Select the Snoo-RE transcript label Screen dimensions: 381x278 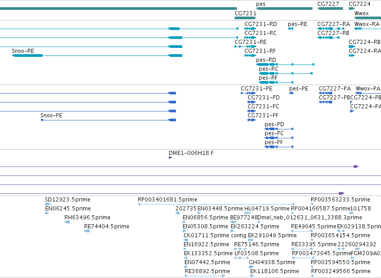(23, 51)
